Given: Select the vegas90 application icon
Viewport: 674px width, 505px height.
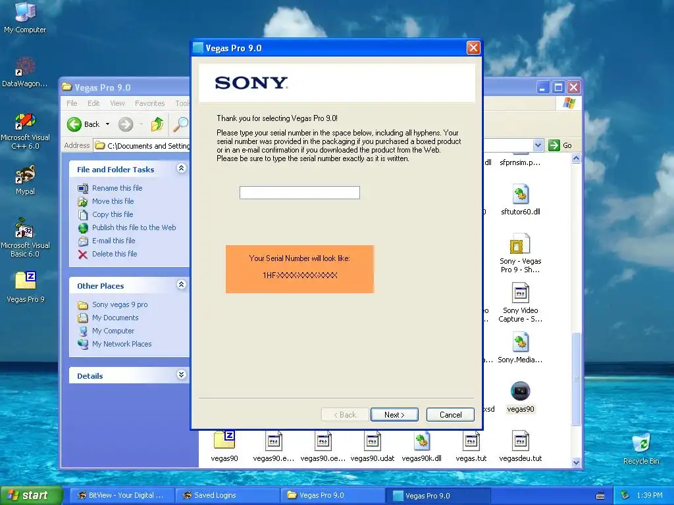Looking at the screenshot, I should point(520,397).
